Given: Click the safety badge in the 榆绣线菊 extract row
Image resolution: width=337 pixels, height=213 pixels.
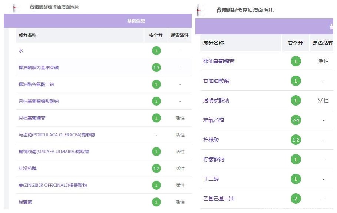Looking at the screenshot, I should (156, 152).
